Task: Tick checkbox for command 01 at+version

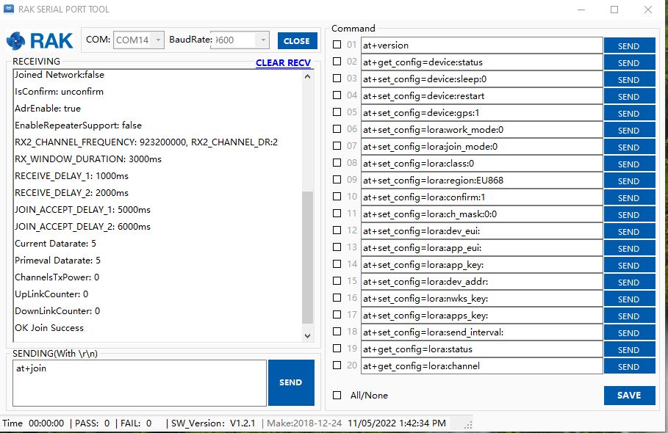Action: [x=337, y=45]
